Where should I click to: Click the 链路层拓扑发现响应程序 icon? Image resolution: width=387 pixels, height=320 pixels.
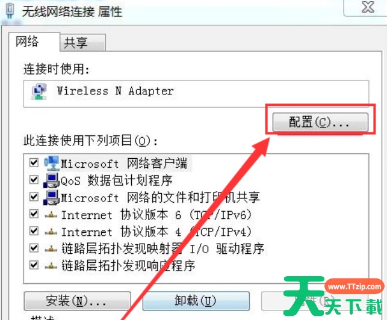point(51,265)
